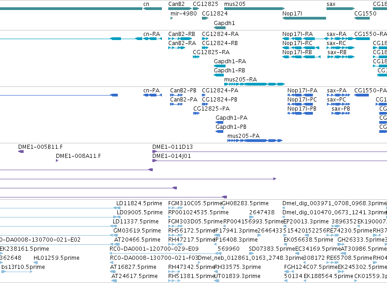
Task: Select the CanB2-RA transcript label
Action: pyautogui.click(x=182, y=43)
